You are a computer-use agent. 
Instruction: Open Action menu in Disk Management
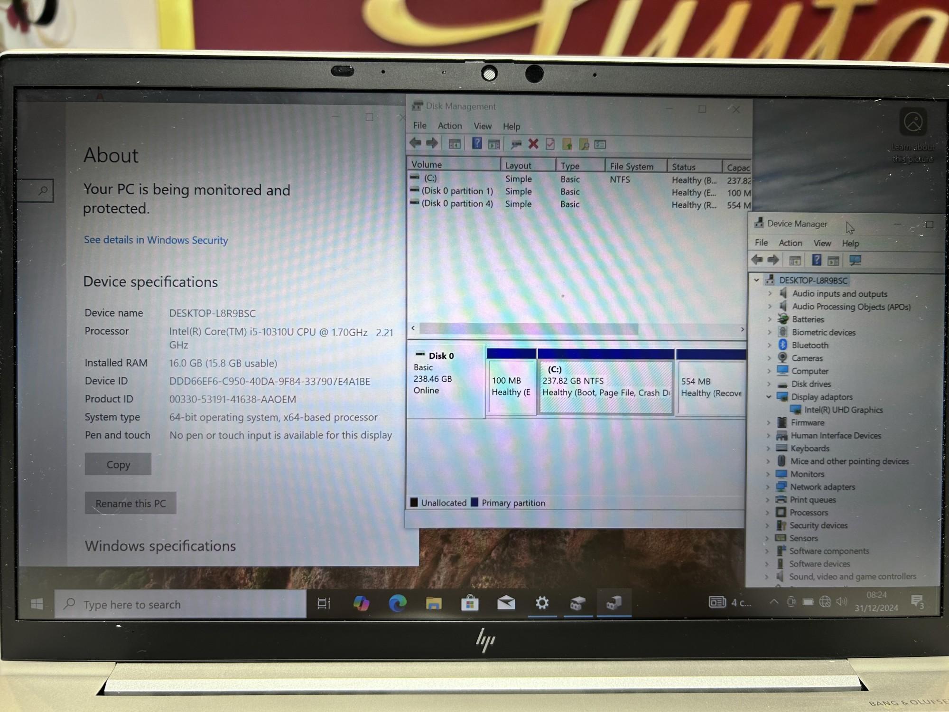[x=449, y=126]
